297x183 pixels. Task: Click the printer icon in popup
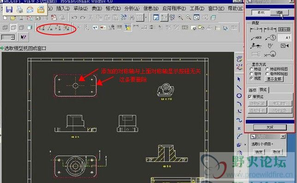19,10
